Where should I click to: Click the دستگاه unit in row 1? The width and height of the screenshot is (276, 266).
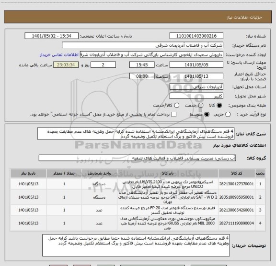(x=99, y=184)
